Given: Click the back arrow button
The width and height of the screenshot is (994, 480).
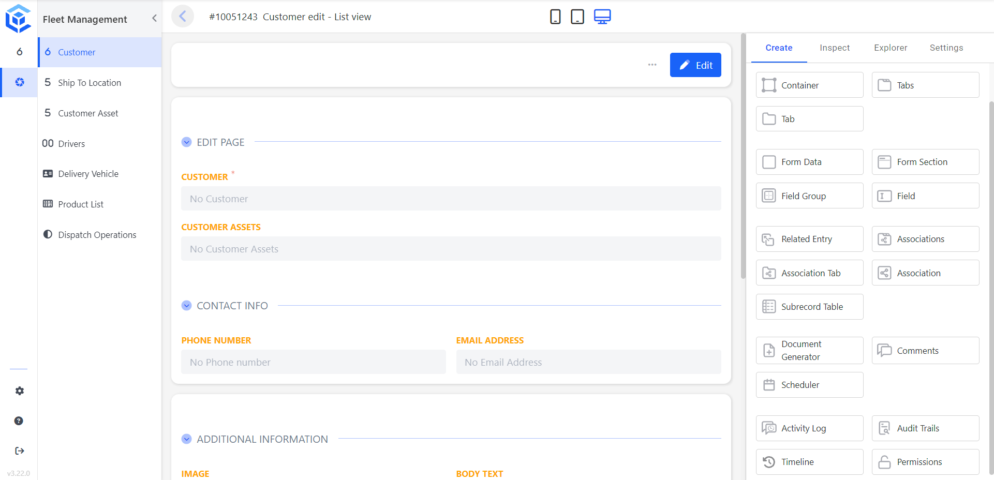Looking at the screenshot, I should pyautogui.click(x=183, y=17).
